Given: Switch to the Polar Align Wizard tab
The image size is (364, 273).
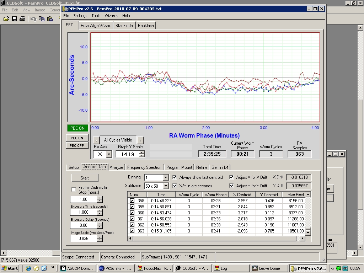Looking at the screenshot, I should pos(96,26).
